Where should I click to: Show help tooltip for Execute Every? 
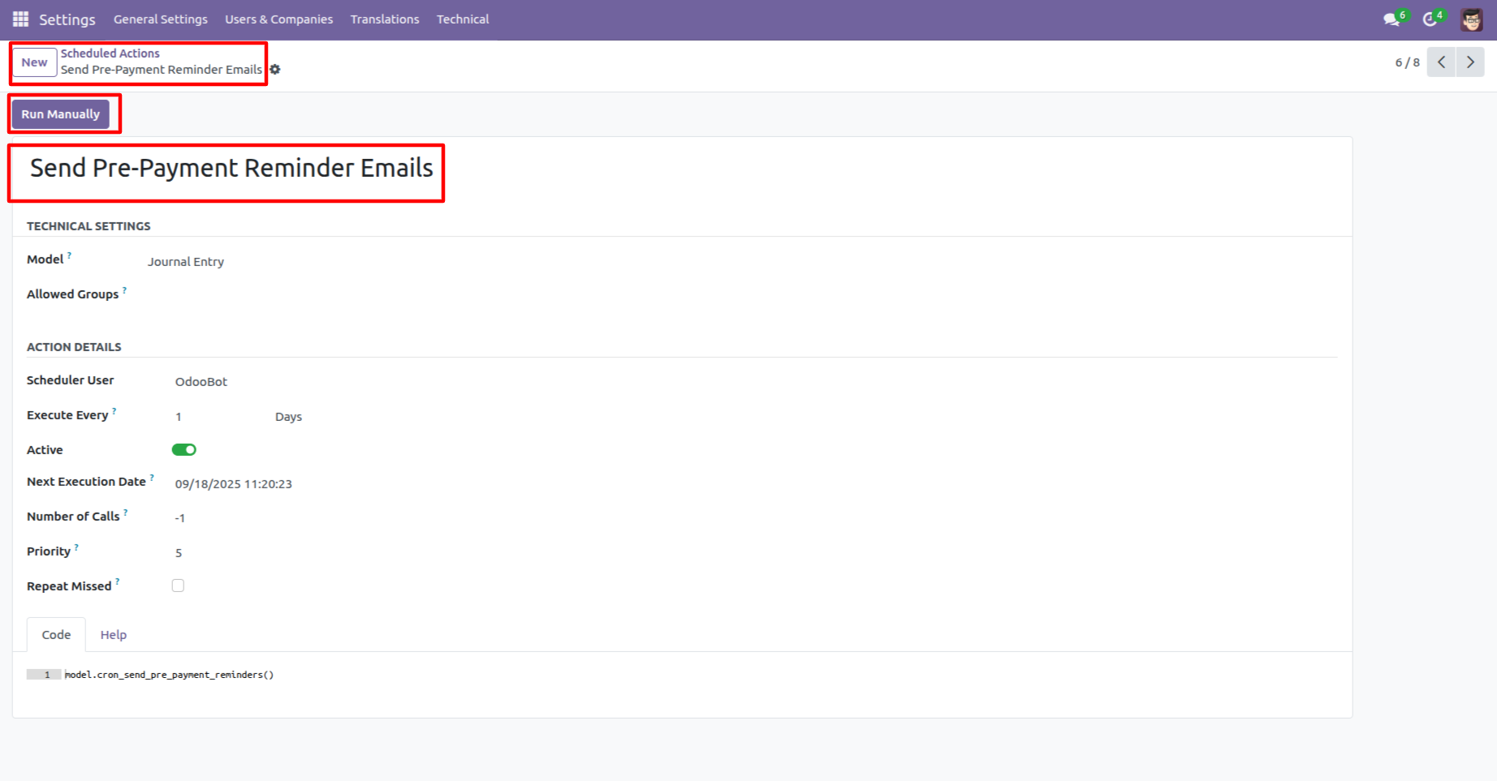[x=114, y=411]
